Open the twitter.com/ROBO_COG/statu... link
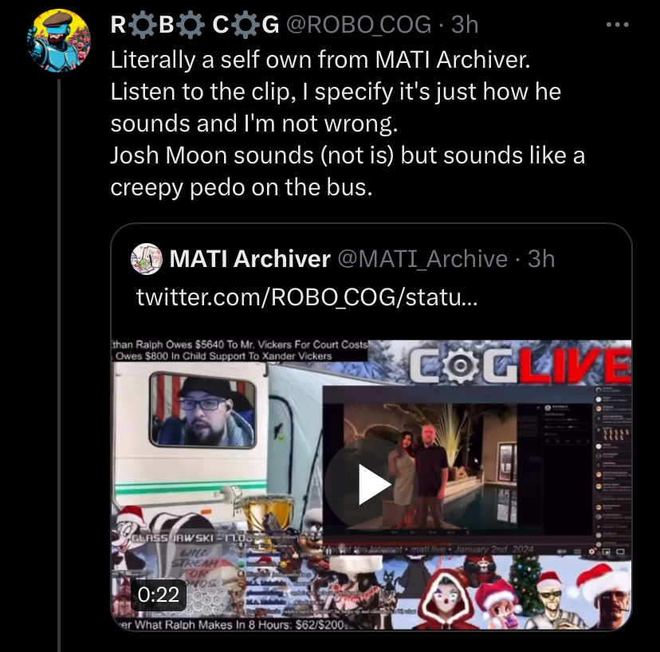This screenshot has height=652, width=660. (307, 297)
